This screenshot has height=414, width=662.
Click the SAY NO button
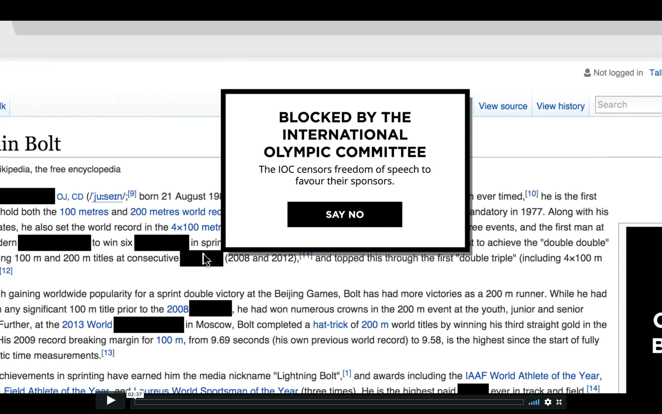click(345, 214)
